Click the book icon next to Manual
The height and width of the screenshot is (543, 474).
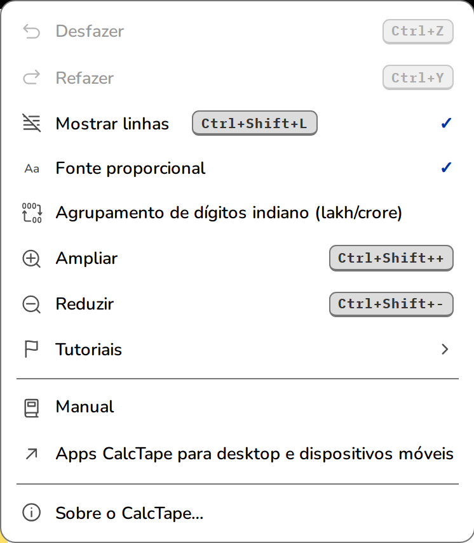click(x=32, y=408)
